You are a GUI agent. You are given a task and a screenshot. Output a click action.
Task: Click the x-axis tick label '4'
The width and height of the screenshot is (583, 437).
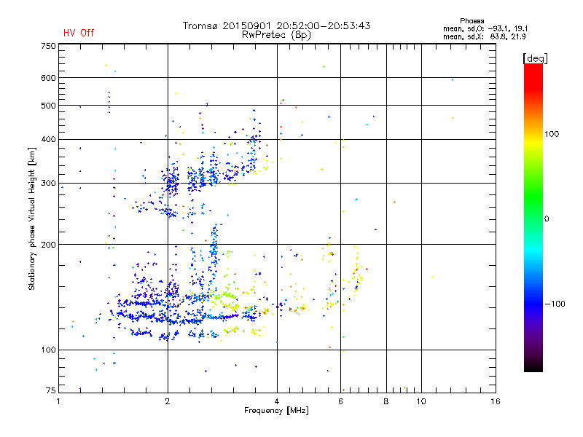pos(277,401)
